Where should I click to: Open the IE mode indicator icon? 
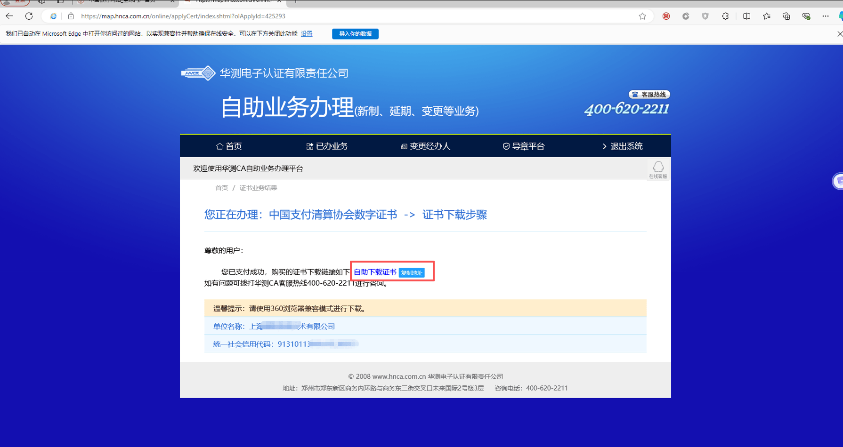[x=53, y=16]
